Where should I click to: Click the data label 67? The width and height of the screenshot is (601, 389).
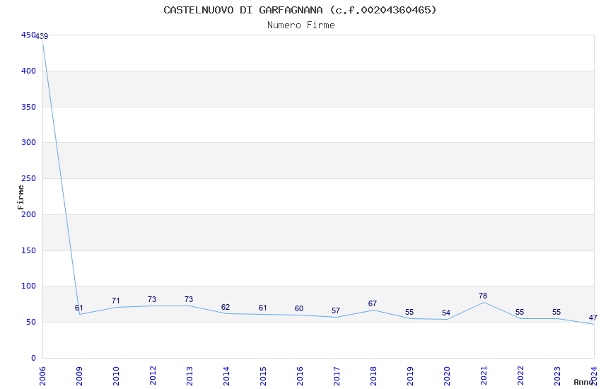(x=373, y=304)
